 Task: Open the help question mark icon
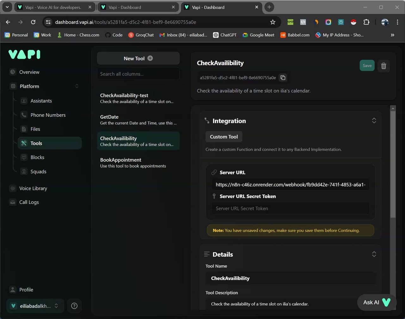(x=74, y=306)
